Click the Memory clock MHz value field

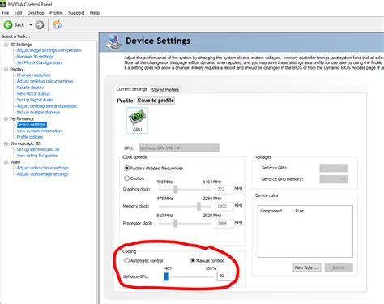(224, 206)
